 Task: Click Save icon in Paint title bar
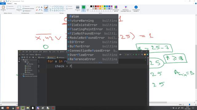4,1
